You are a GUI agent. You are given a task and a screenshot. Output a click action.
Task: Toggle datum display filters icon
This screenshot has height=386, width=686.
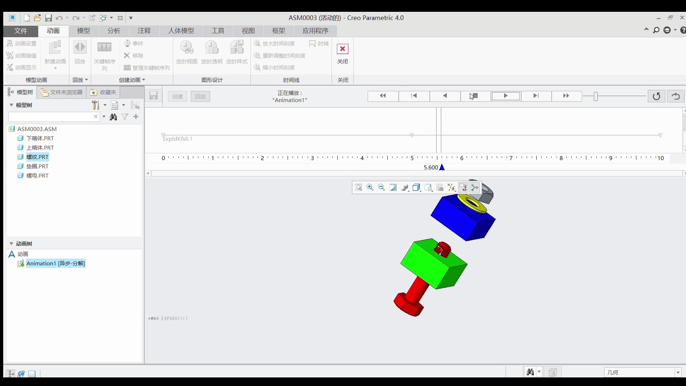click(x=451, y=188)
